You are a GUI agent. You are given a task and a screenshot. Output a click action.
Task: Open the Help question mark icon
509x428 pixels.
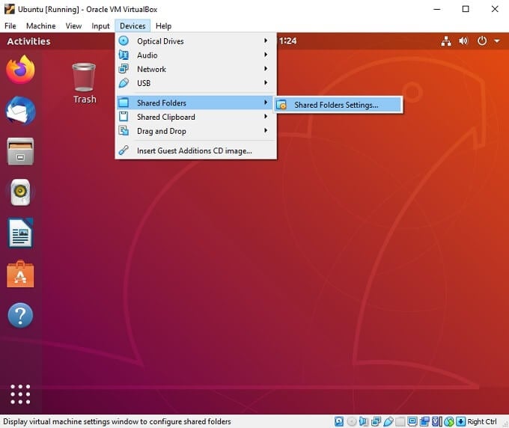point(20,315)
